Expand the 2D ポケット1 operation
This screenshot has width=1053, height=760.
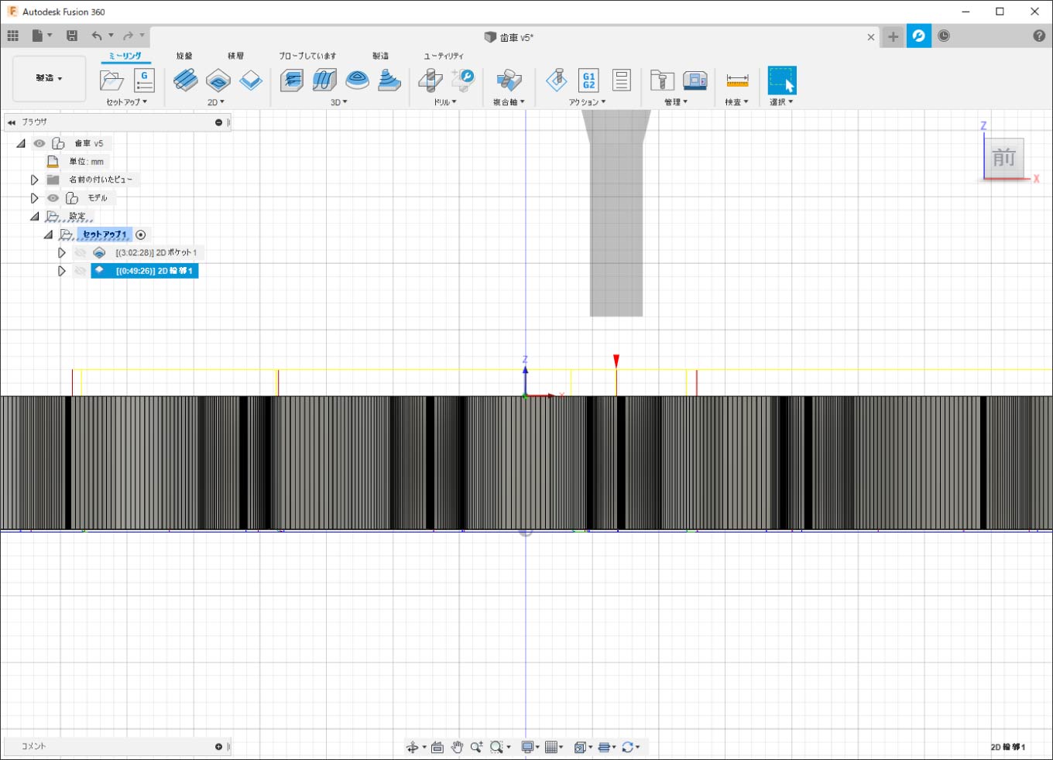click(x=61, y=253)
